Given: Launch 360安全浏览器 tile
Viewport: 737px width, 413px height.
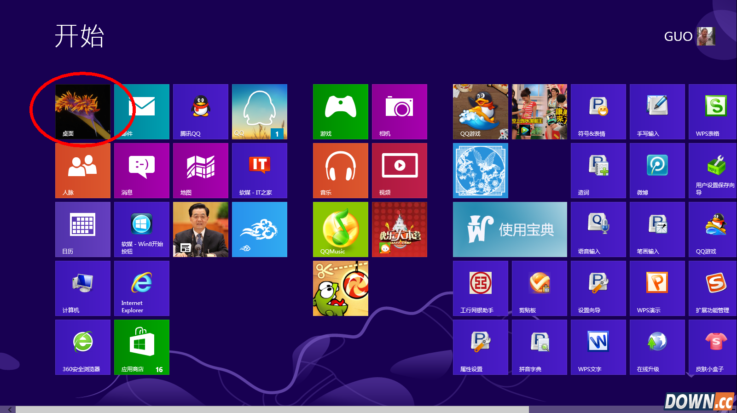Looking at the screenshot, I should pos(83,347).
